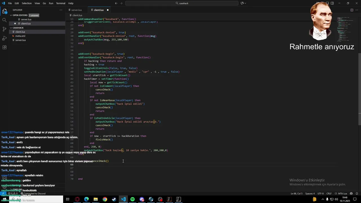Change indentation via 'Spaces: 4'

tap(310, 194)
